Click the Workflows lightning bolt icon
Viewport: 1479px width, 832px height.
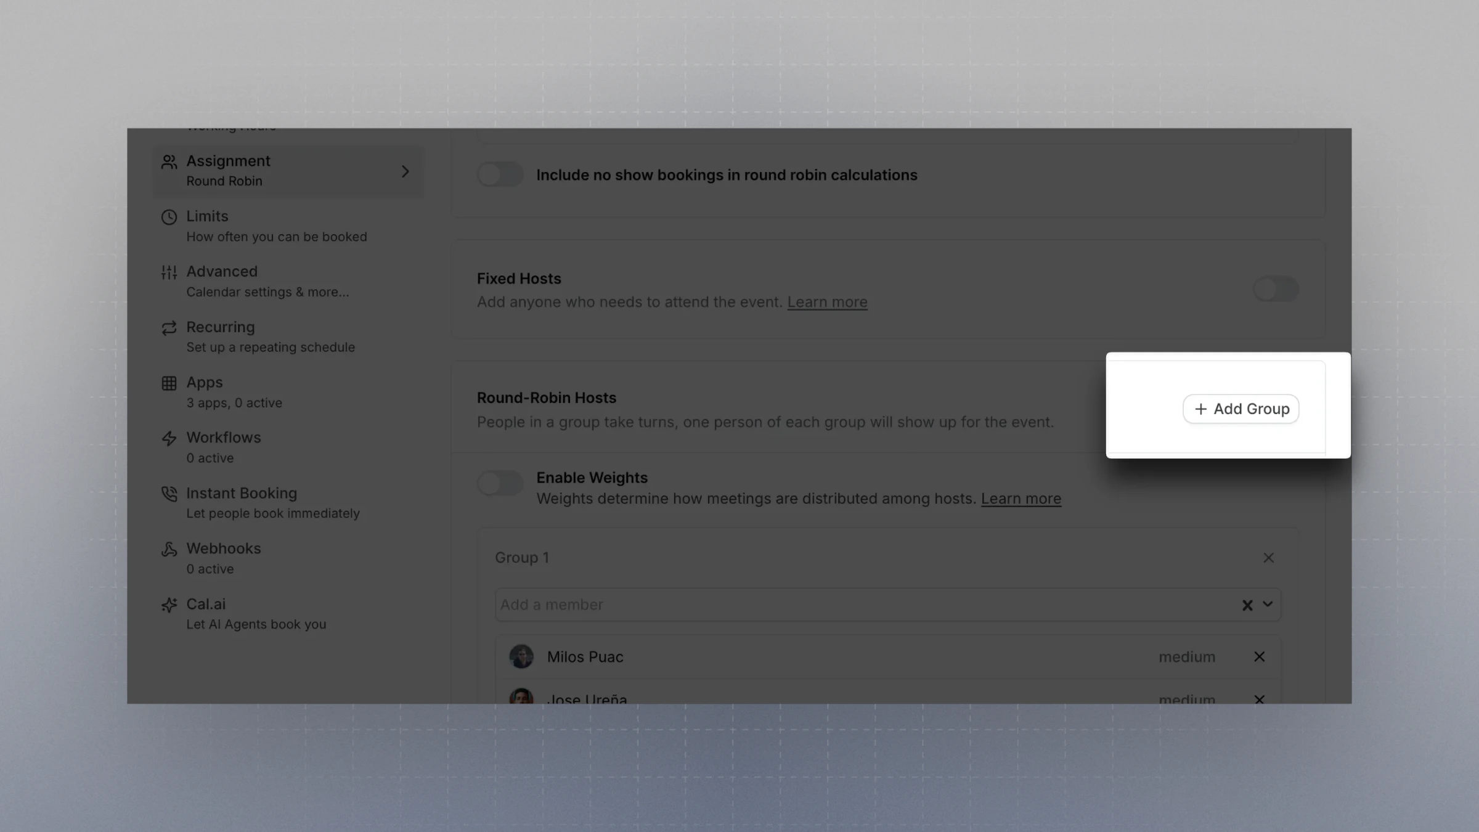click(x=169, y=438)
